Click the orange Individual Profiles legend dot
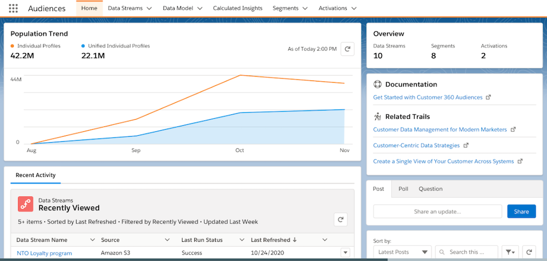This screenshot has width=547, height=261. tap(13, 46)
